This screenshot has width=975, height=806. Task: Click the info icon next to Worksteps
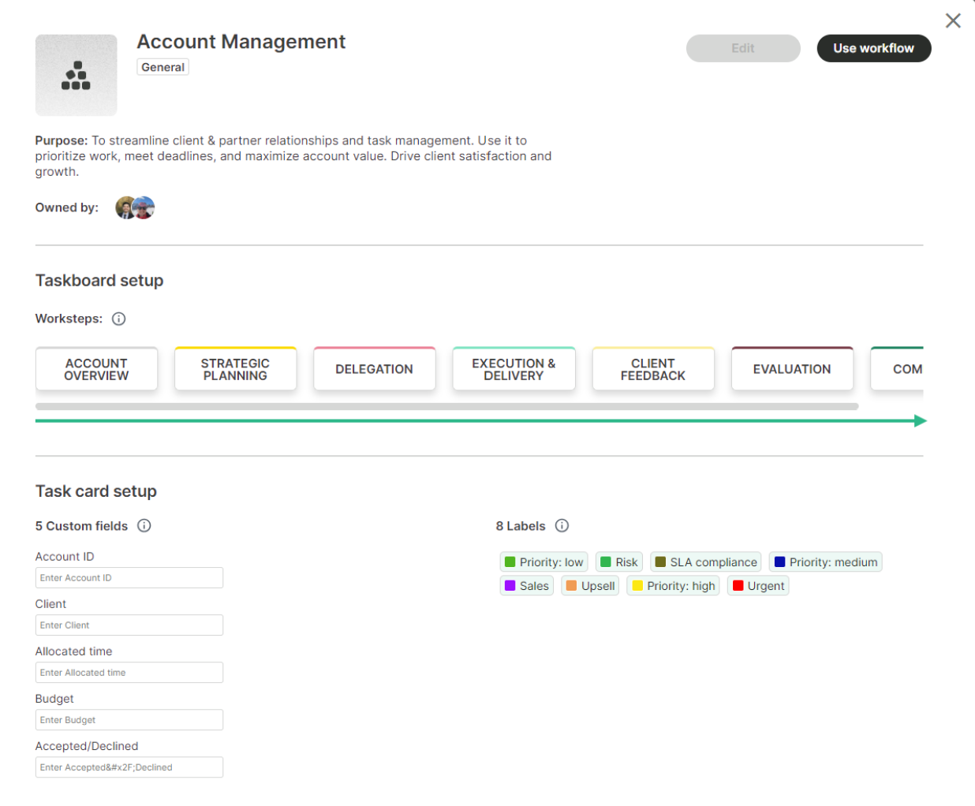(x=118, y=319)
